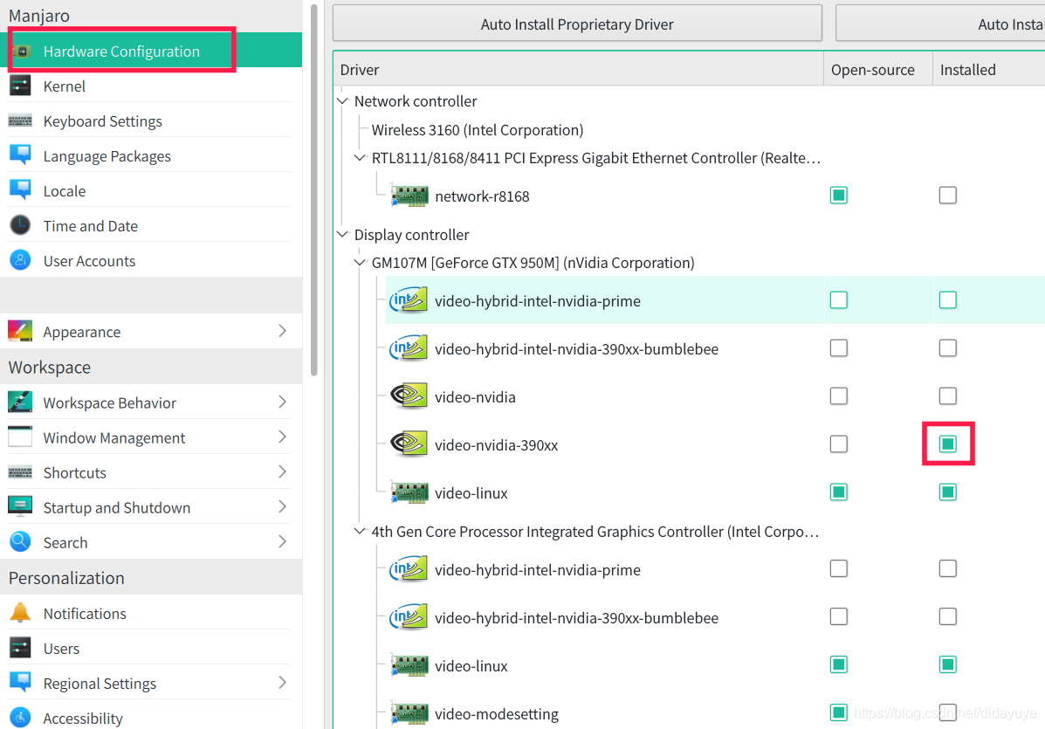Click the partially visible Auto Install button
This screenshot has height=729, width=1045.
point(940,24)
